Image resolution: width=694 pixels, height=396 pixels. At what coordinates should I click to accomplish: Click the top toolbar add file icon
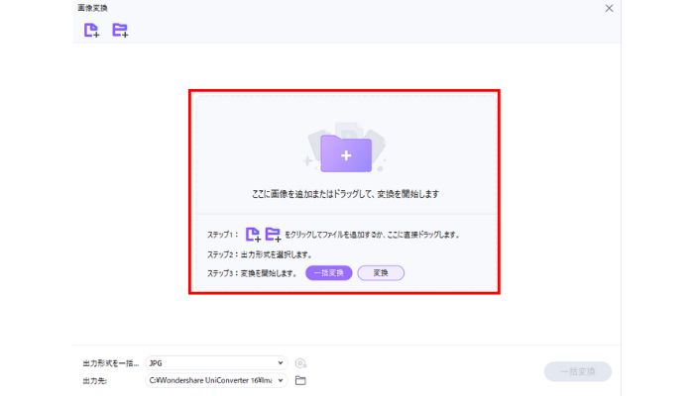[91, 30]
